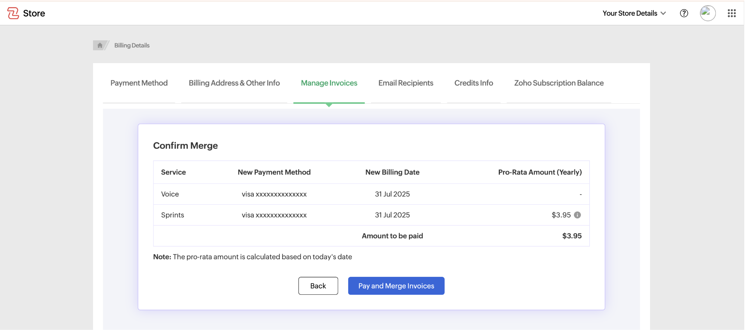Image resolution: width=745 pixels, height=331 pixels.
Task: Go to home via breadcrumb house icon
Action: pyautogui.click(x=100, y=46)
